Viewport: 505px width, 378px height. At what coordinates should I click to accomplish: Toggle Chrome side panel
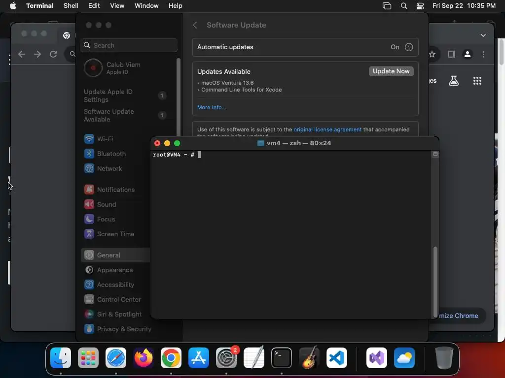coord(452,54)
